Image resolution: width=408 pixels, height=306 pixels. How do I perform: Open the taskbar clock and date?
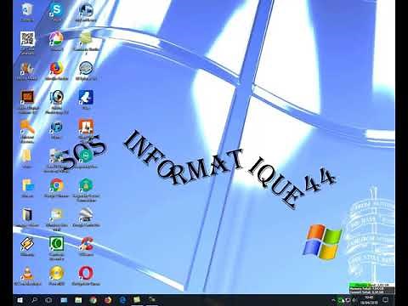[369, 300]
